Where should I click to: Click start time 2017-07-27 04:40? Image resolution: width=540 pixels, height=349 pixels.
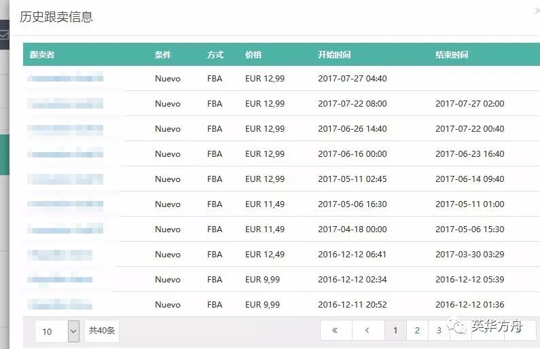click(353, 79)
